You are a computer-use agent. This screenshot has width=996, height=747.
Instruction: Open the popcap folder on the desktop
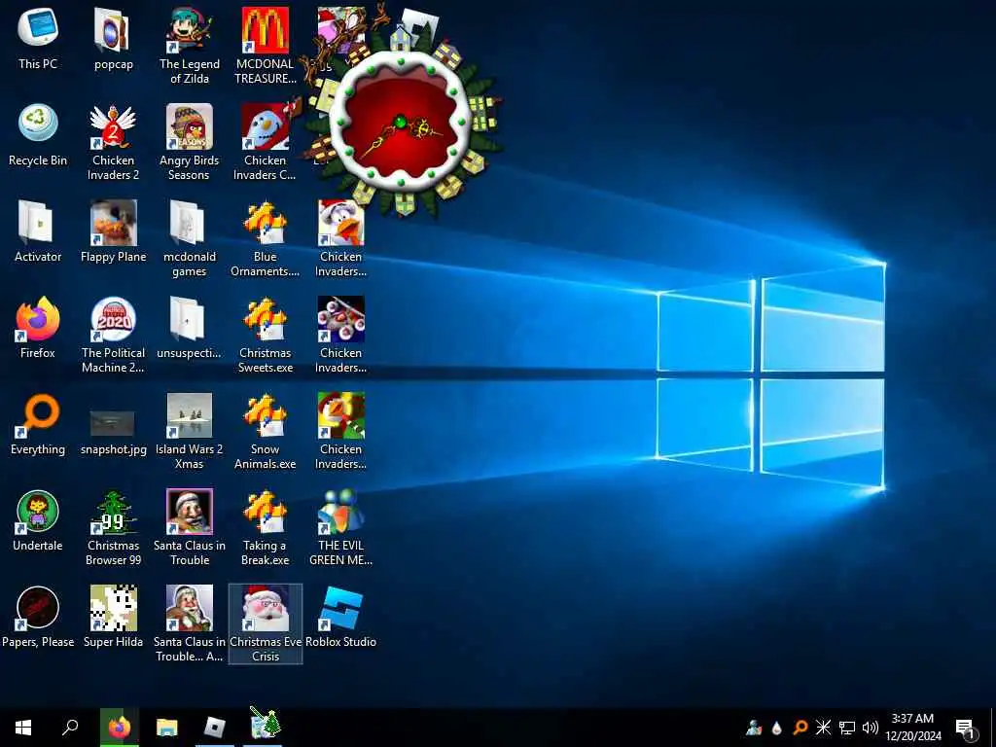coord(113,40)
